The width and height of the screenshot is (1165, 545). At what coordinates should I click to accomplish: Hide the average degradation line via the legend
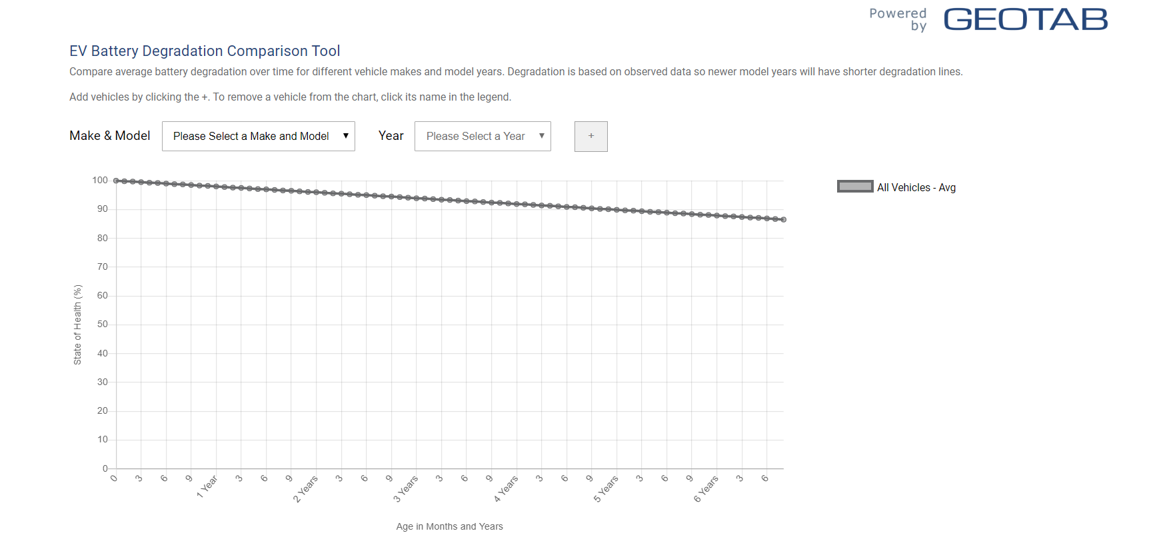[x=916, y=187]
